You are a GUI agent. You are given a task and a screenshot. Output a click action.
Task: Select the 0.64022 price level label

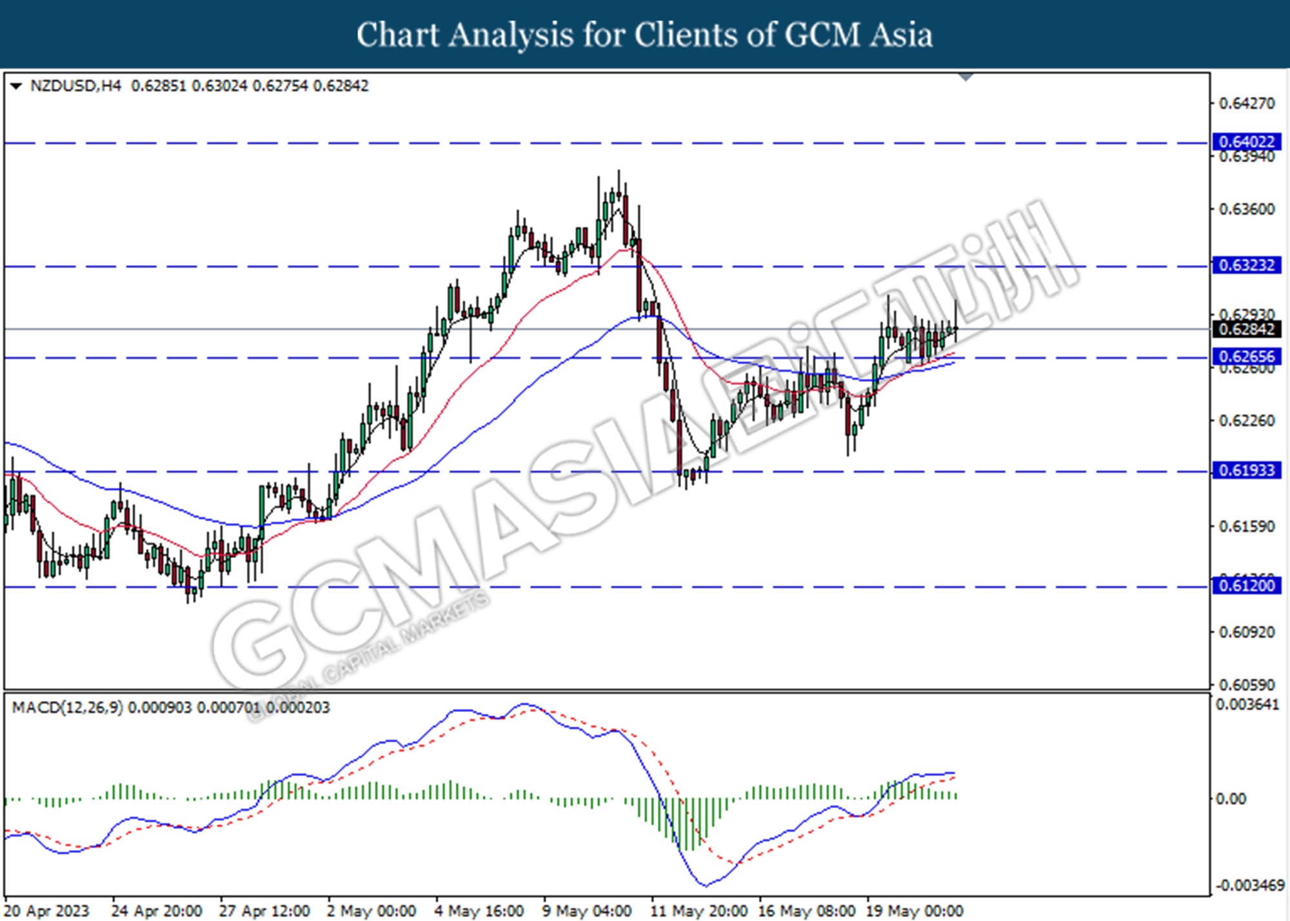click(1246, 142)
